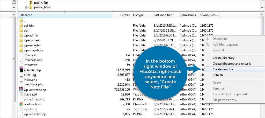Click the Chrome icon next to readme.html
This screenshot has width=265, height=118.
pos(21,104)
